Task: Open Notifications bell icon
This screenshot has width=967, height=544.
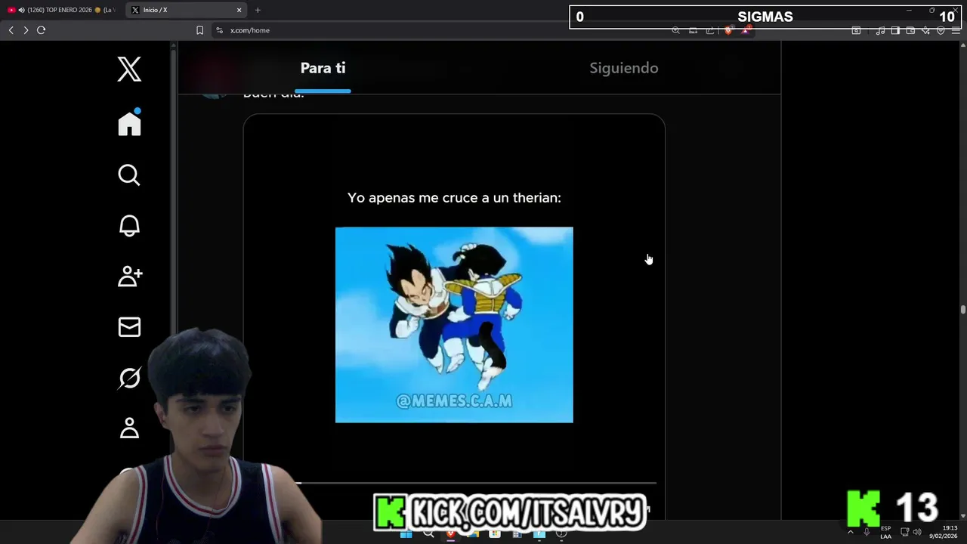Action: (x=129, y=225)
